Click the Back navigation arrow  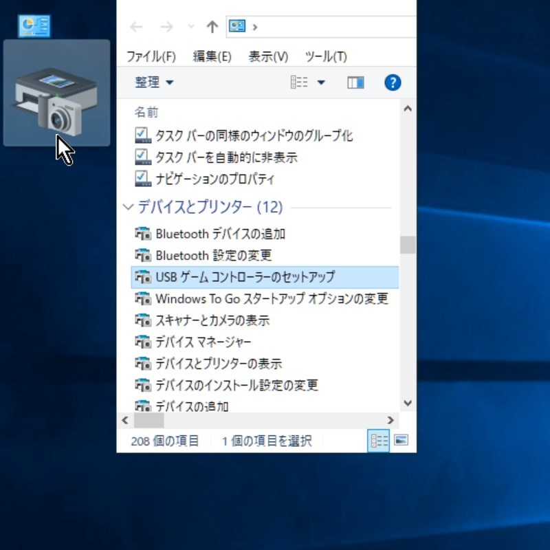pos(136,27)
